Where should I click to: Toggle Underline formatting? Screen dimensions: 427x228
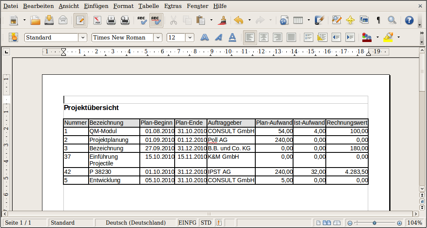pos(232,37)
